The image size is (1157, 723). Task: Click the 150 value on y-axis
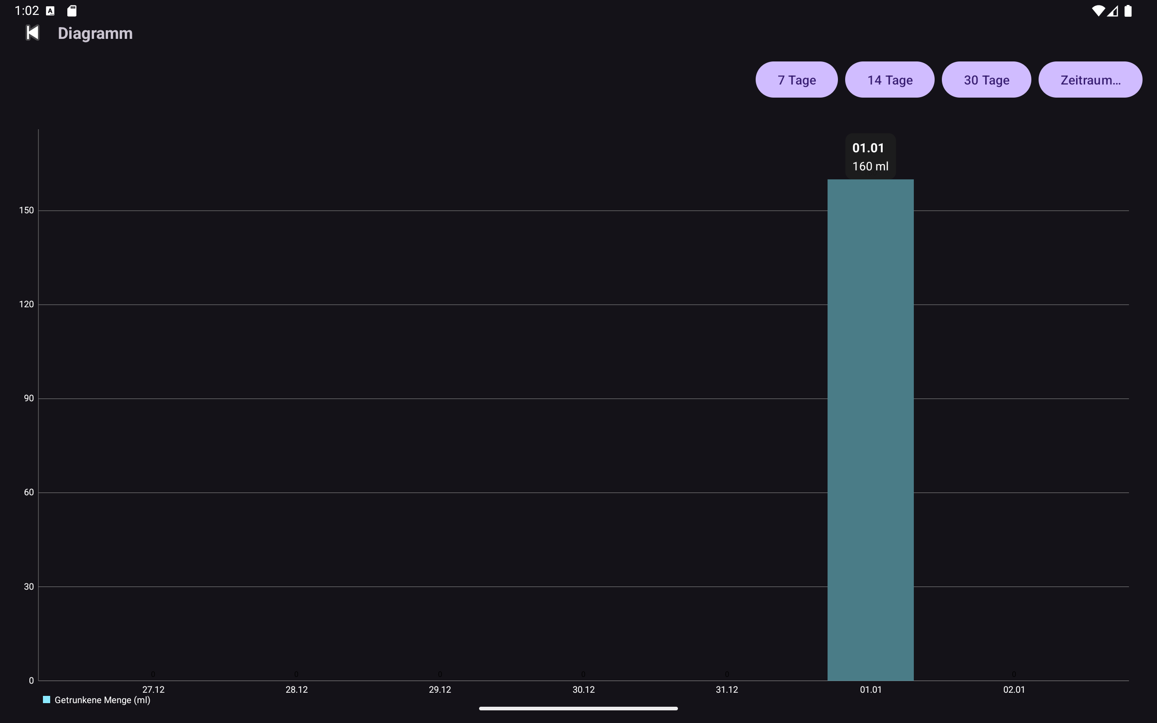point(26,210)
